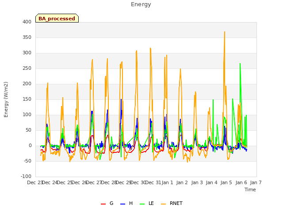Screen dimensions: 283x212
Task: Click the Energy (W/m2) y-axis title
Action: click(6, 99)
